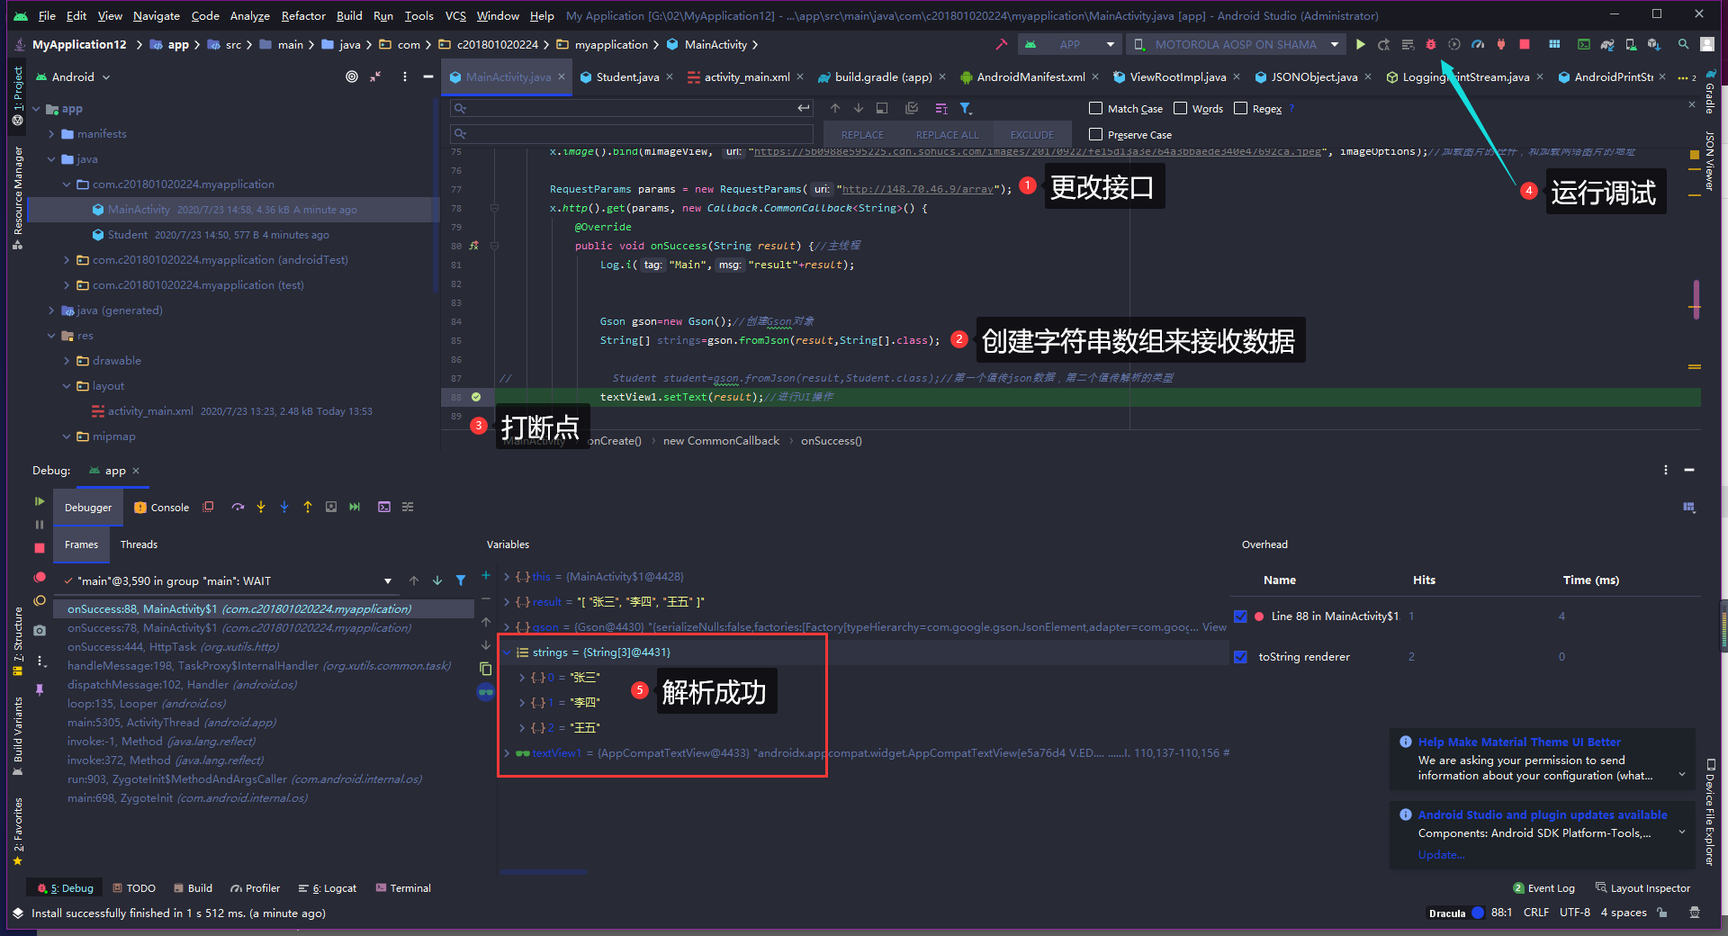Collapse the strings array variable
This screenshot has height=936, width=1728.
[508, 652]
